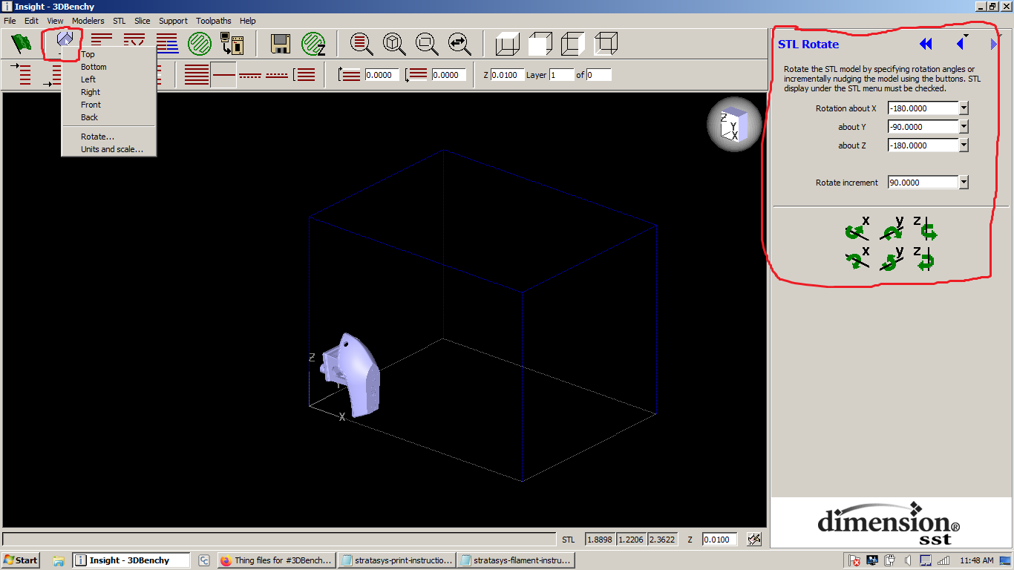Click the generate supports toolbar icon

pos(134,41)
